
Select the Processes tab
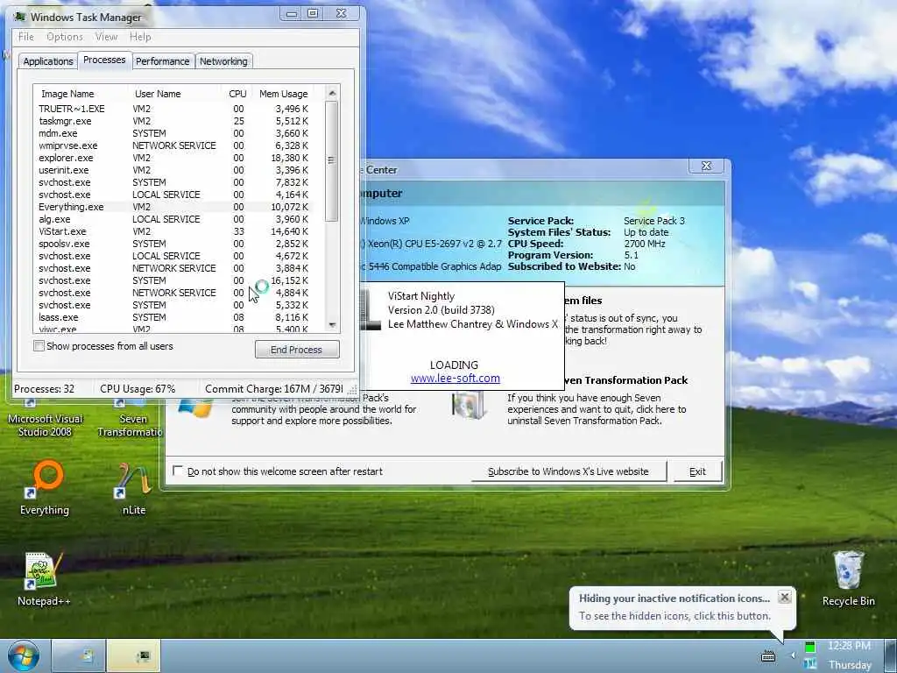pyautogui.click(x=104, y=60)
